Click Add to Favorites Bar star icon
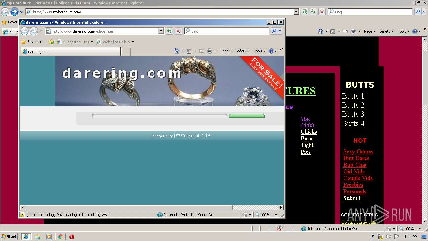This screenshot has width=428, height=241. (x=51, y=42)
